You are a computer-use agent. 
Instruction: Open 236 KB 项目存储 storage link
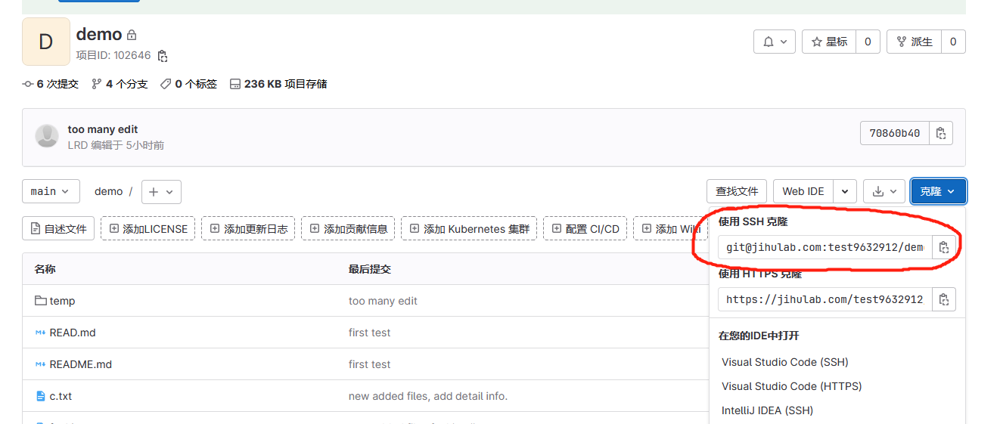(x=278, y=84)
